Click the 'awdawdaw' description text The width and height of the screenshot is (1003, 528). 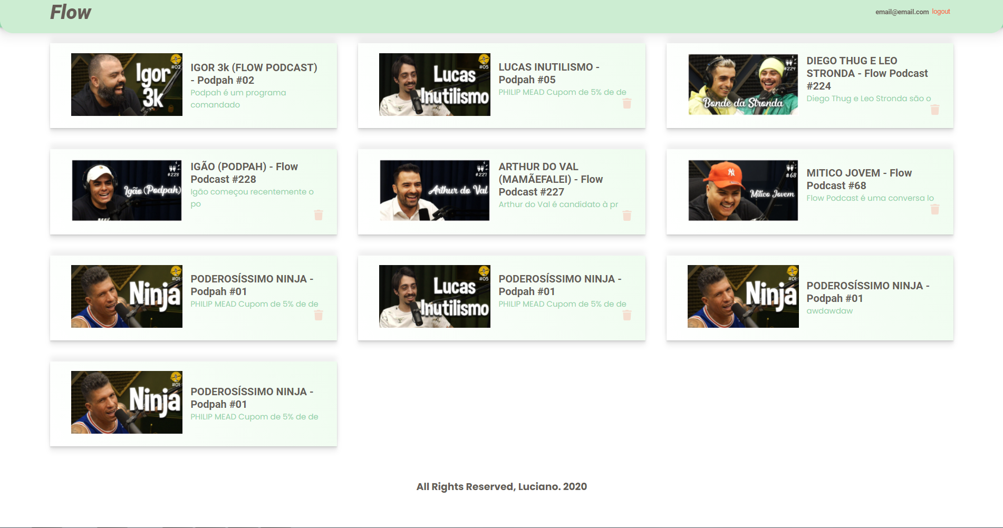tap(830, 311)
